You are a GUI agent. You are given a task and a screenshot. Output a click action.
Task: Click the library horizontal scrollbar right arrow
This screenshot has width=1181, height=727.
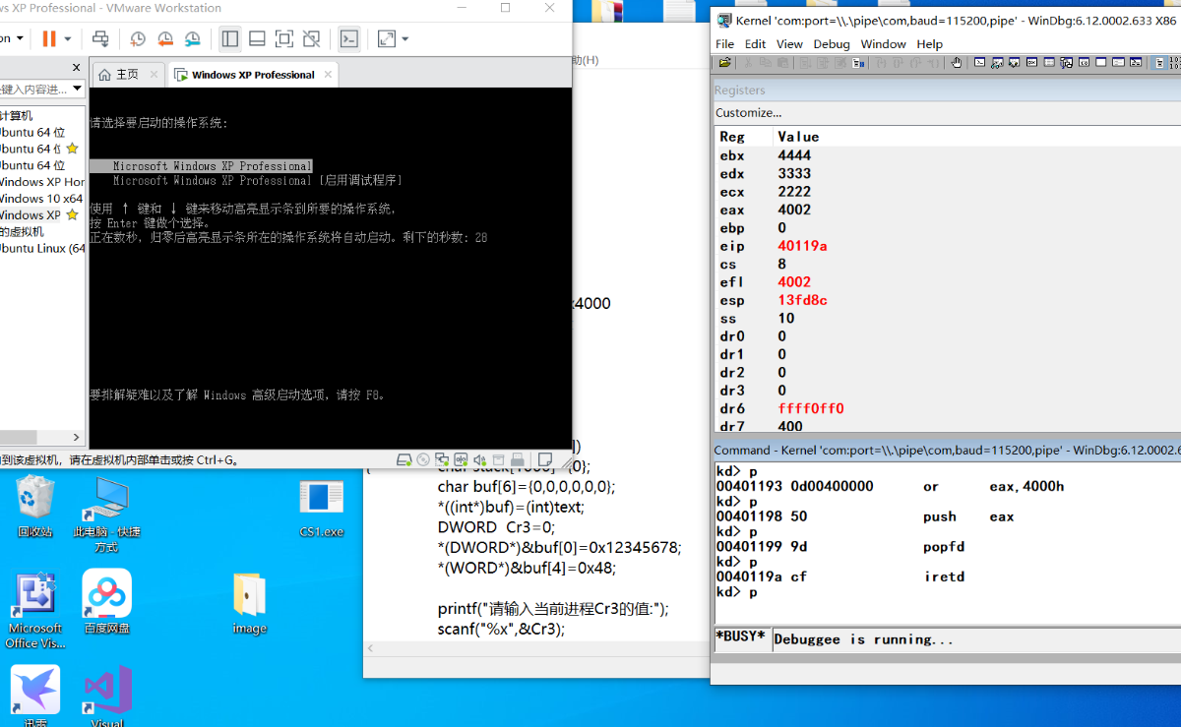(x=77, y=437)
